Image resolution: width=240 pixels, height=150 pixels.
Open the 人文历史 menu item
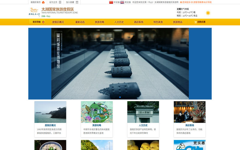click(119, 22)
